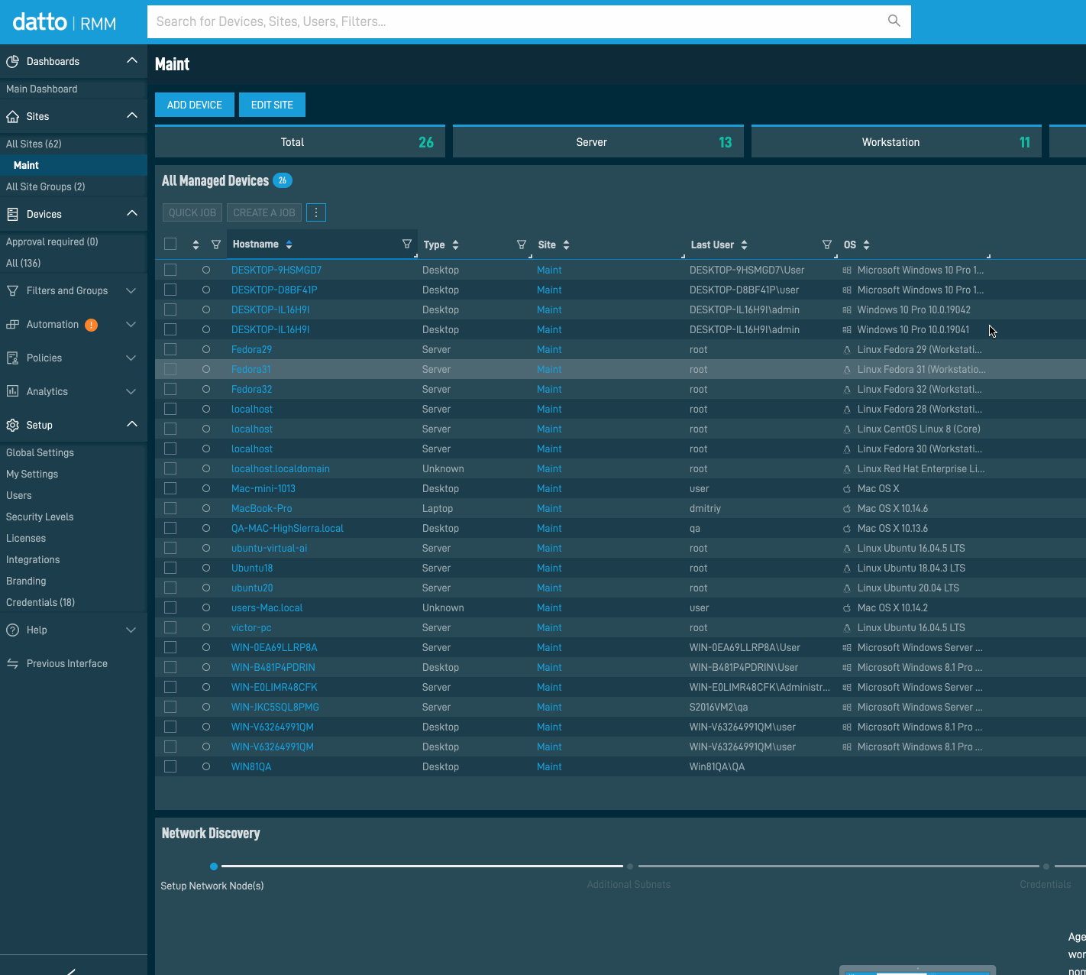Image resolution: width=1086 pixels, height=975 pixels.
Task: Open the Fedora31 hostname link
Action: pyautogui.click(x=251, y=369)
